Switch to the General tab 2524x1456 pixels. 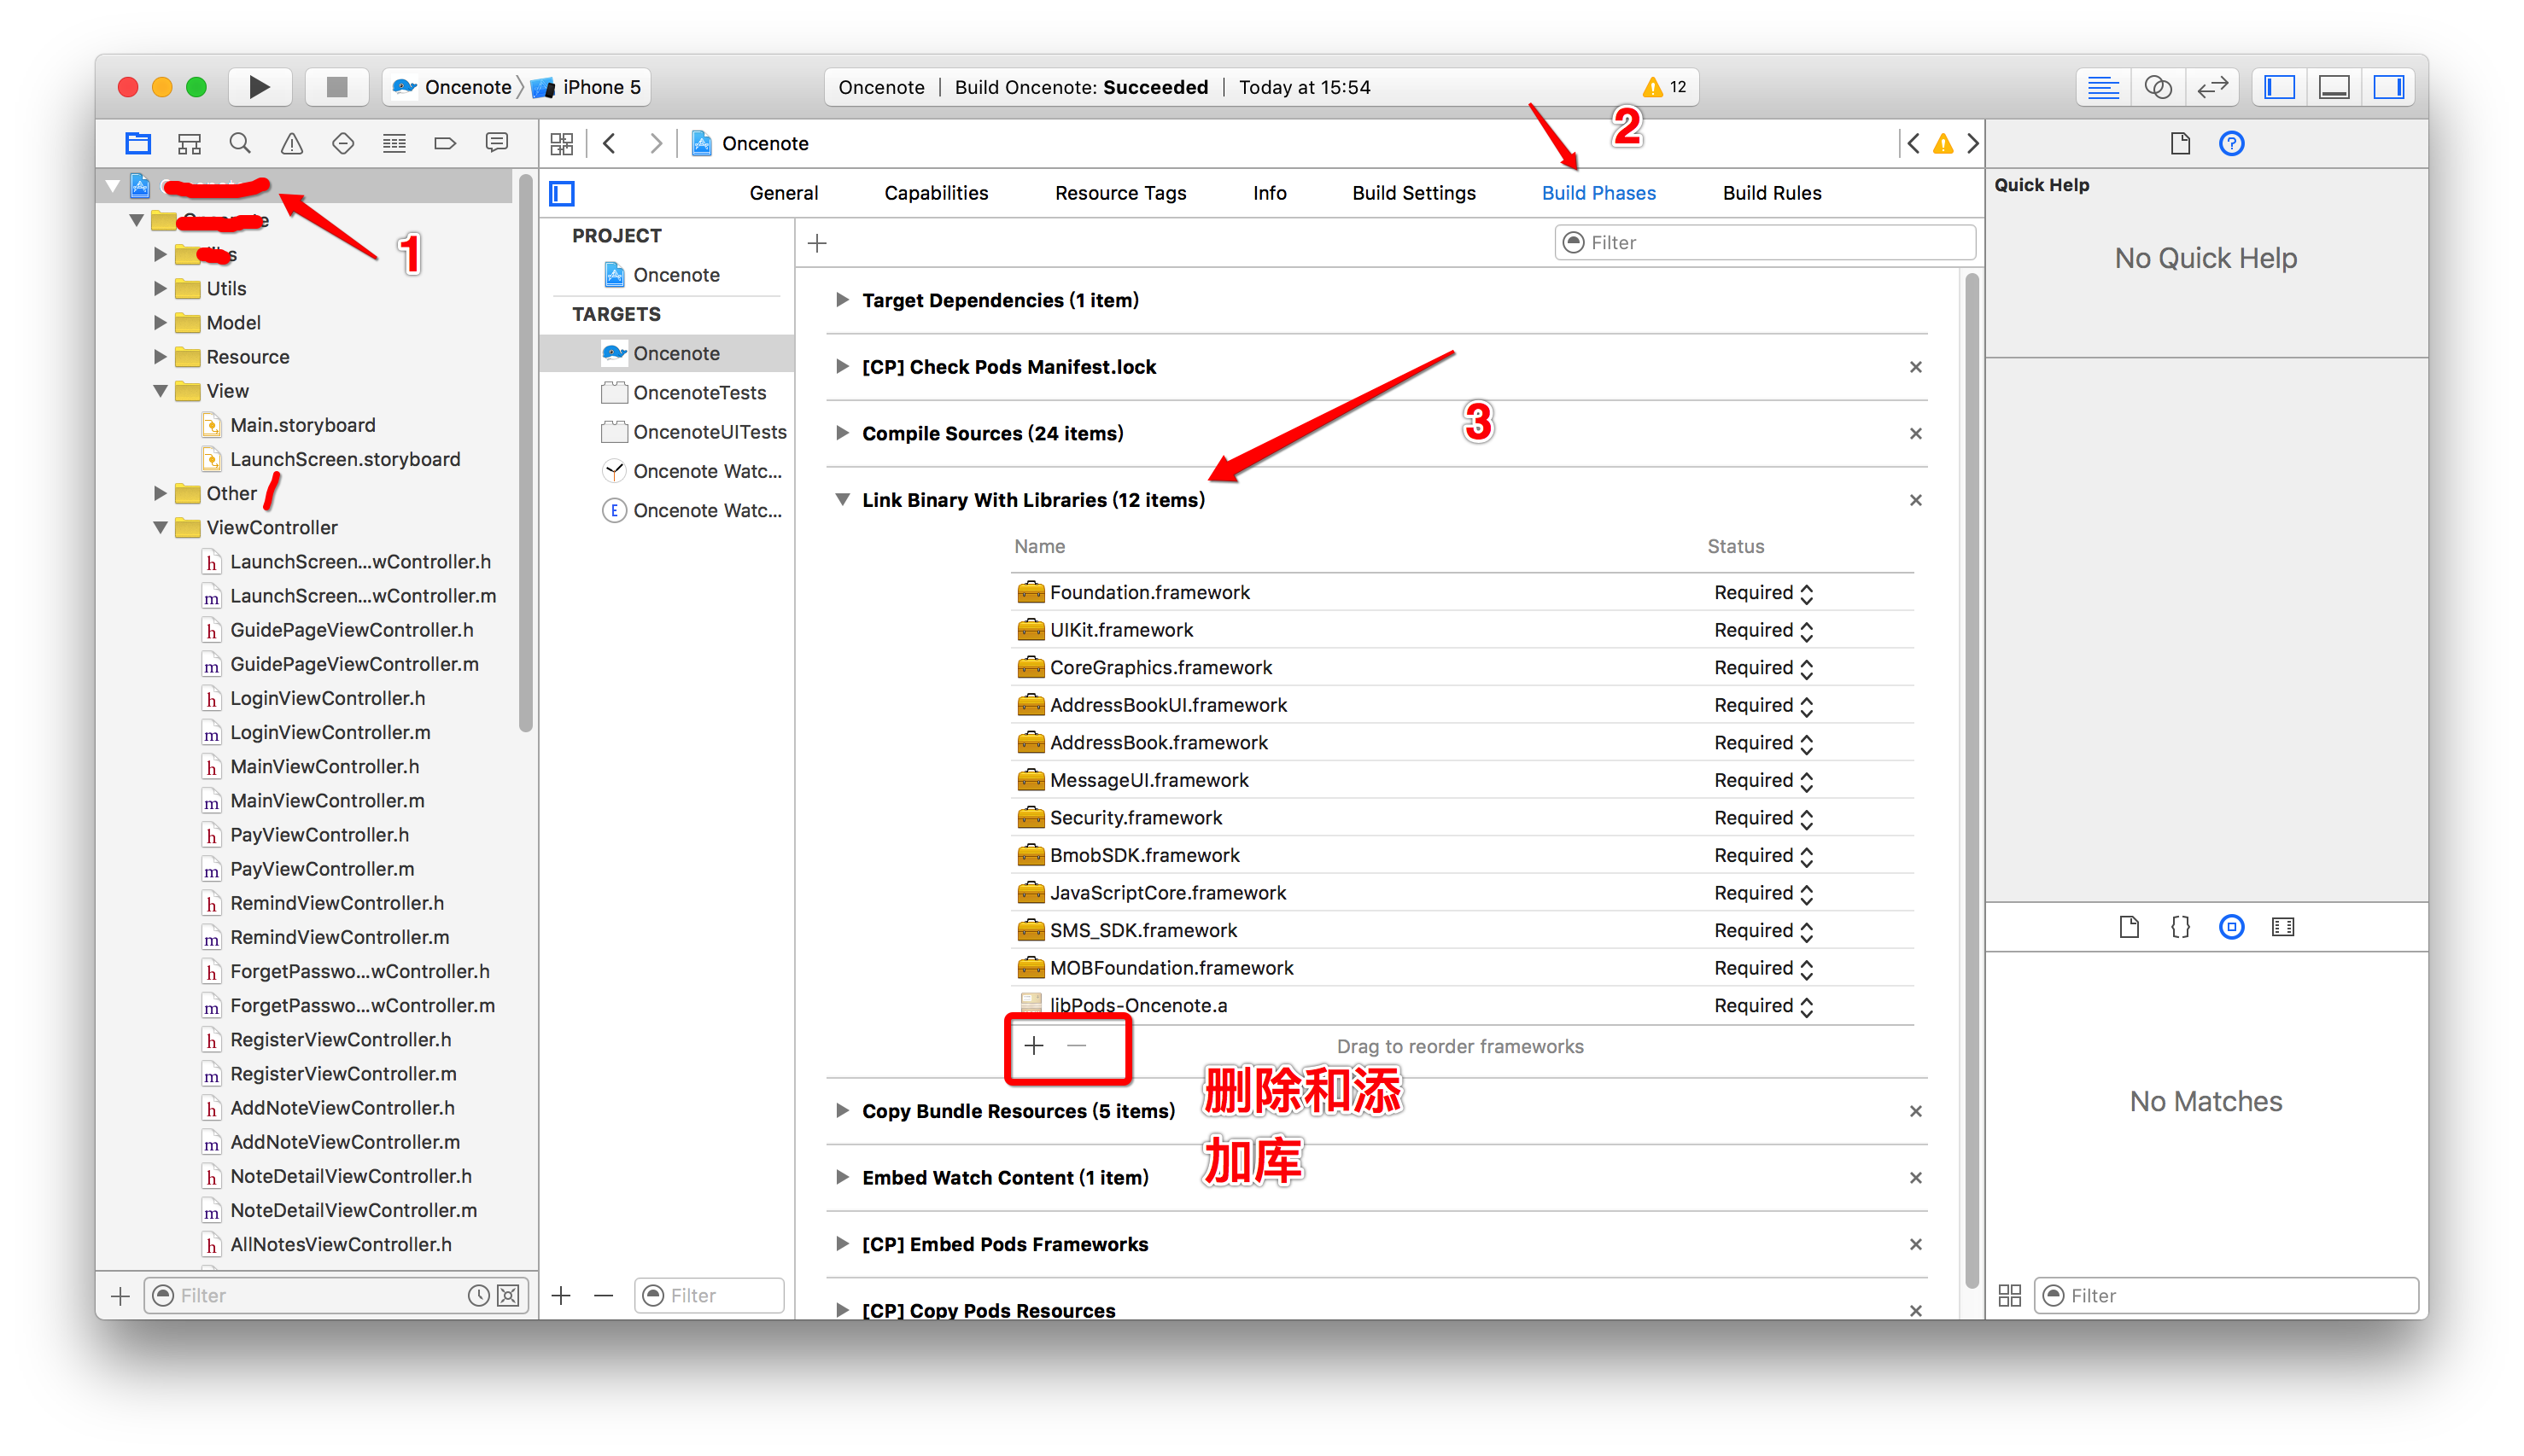pos(783,193)
